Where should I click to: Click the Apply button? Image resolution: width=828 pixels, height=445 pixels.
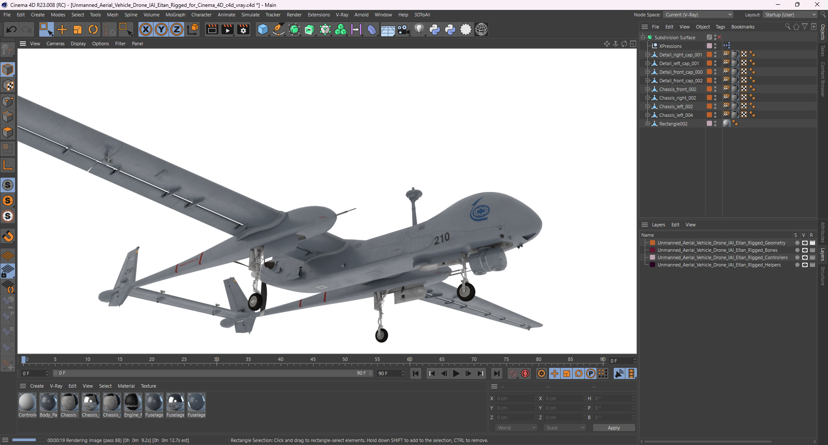[614, 428]
